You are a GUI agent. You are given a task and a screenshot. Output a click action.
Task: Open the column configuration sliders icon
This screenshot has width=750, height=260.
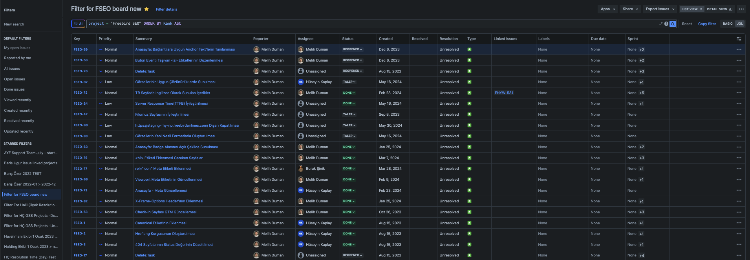[739, 39]
